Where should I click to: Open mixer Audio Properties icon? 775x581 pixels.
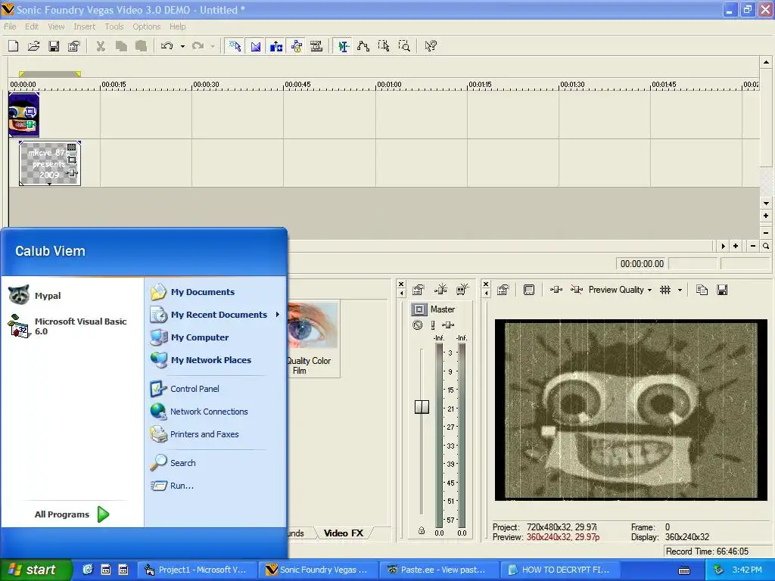coord(418,290)
